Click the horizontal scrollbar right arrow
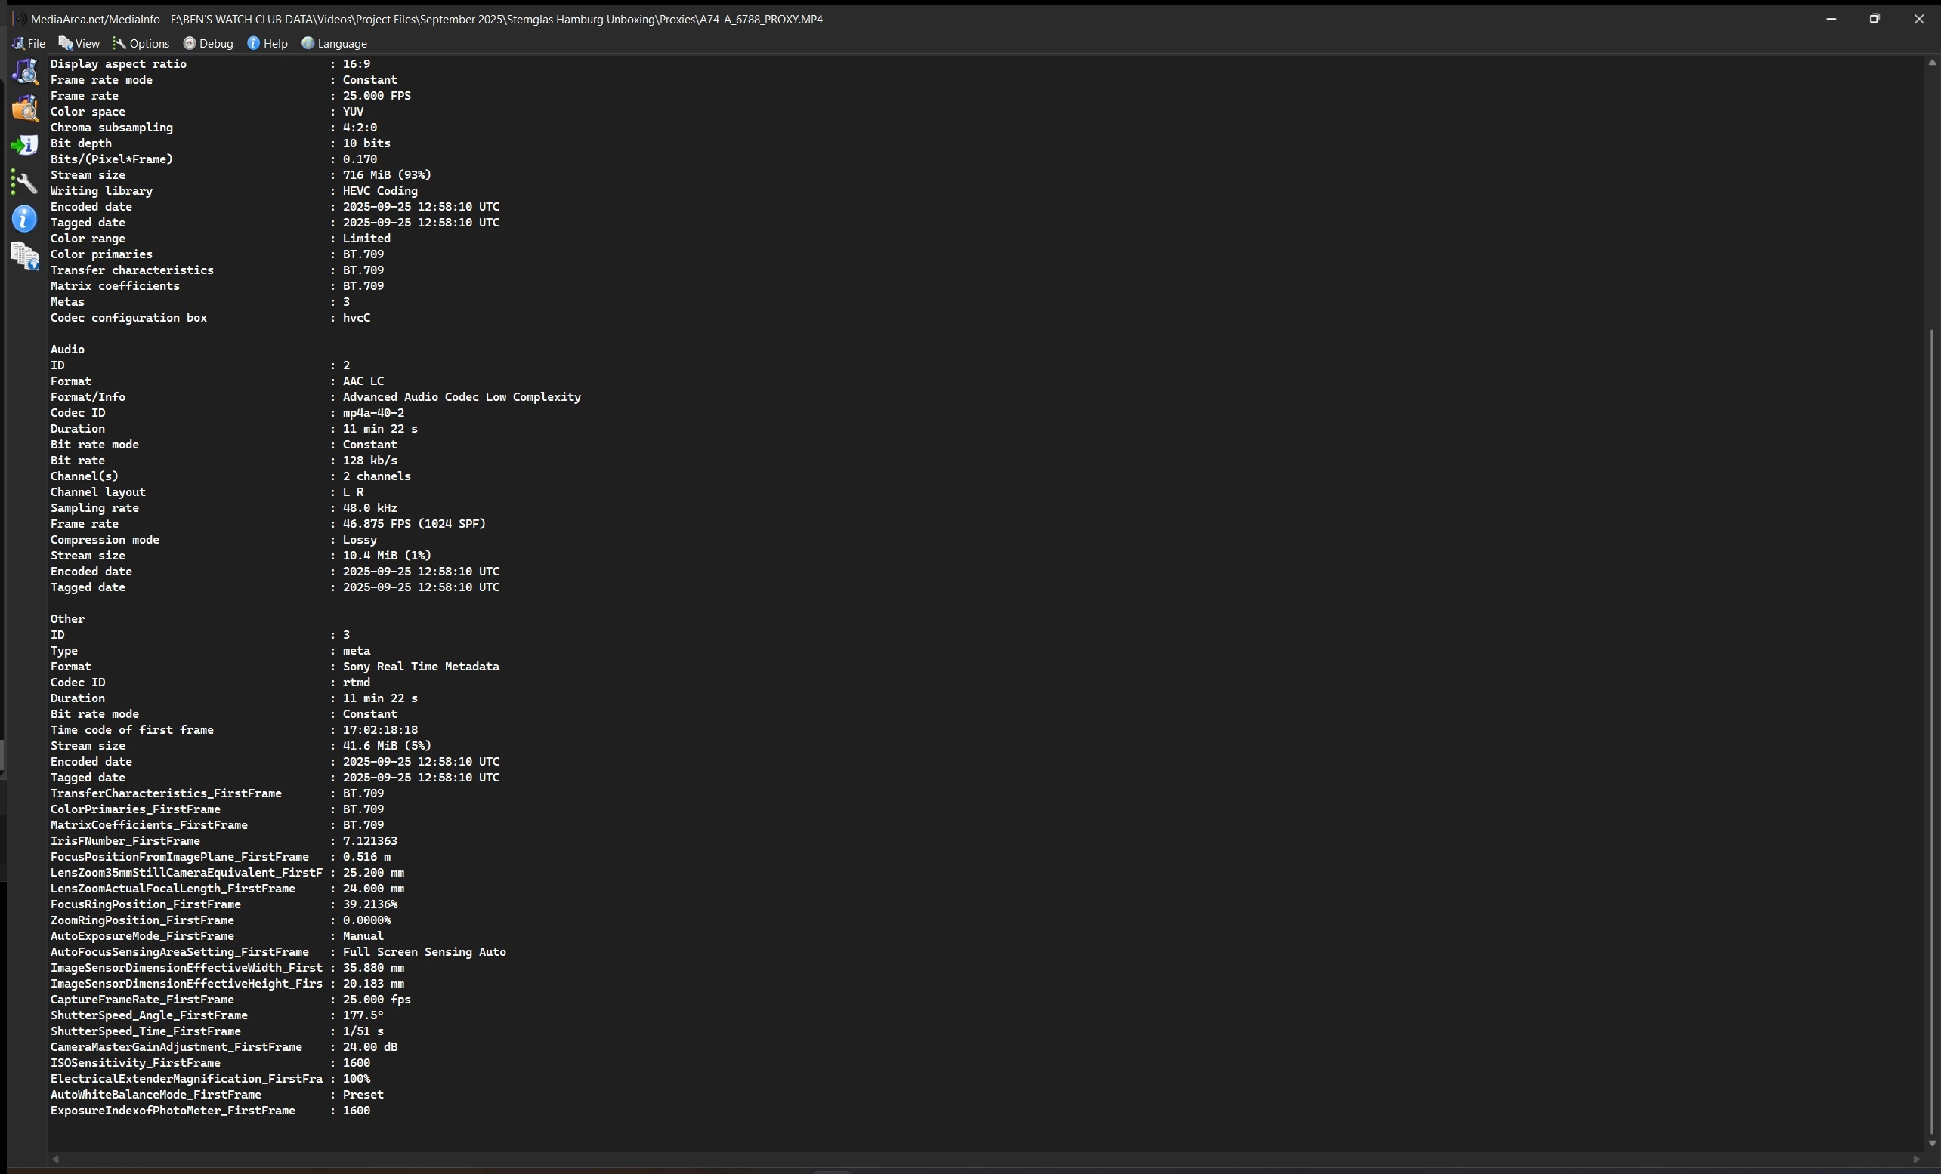Viewport: 1941px width, 1174px height. coord(1917,1159)
